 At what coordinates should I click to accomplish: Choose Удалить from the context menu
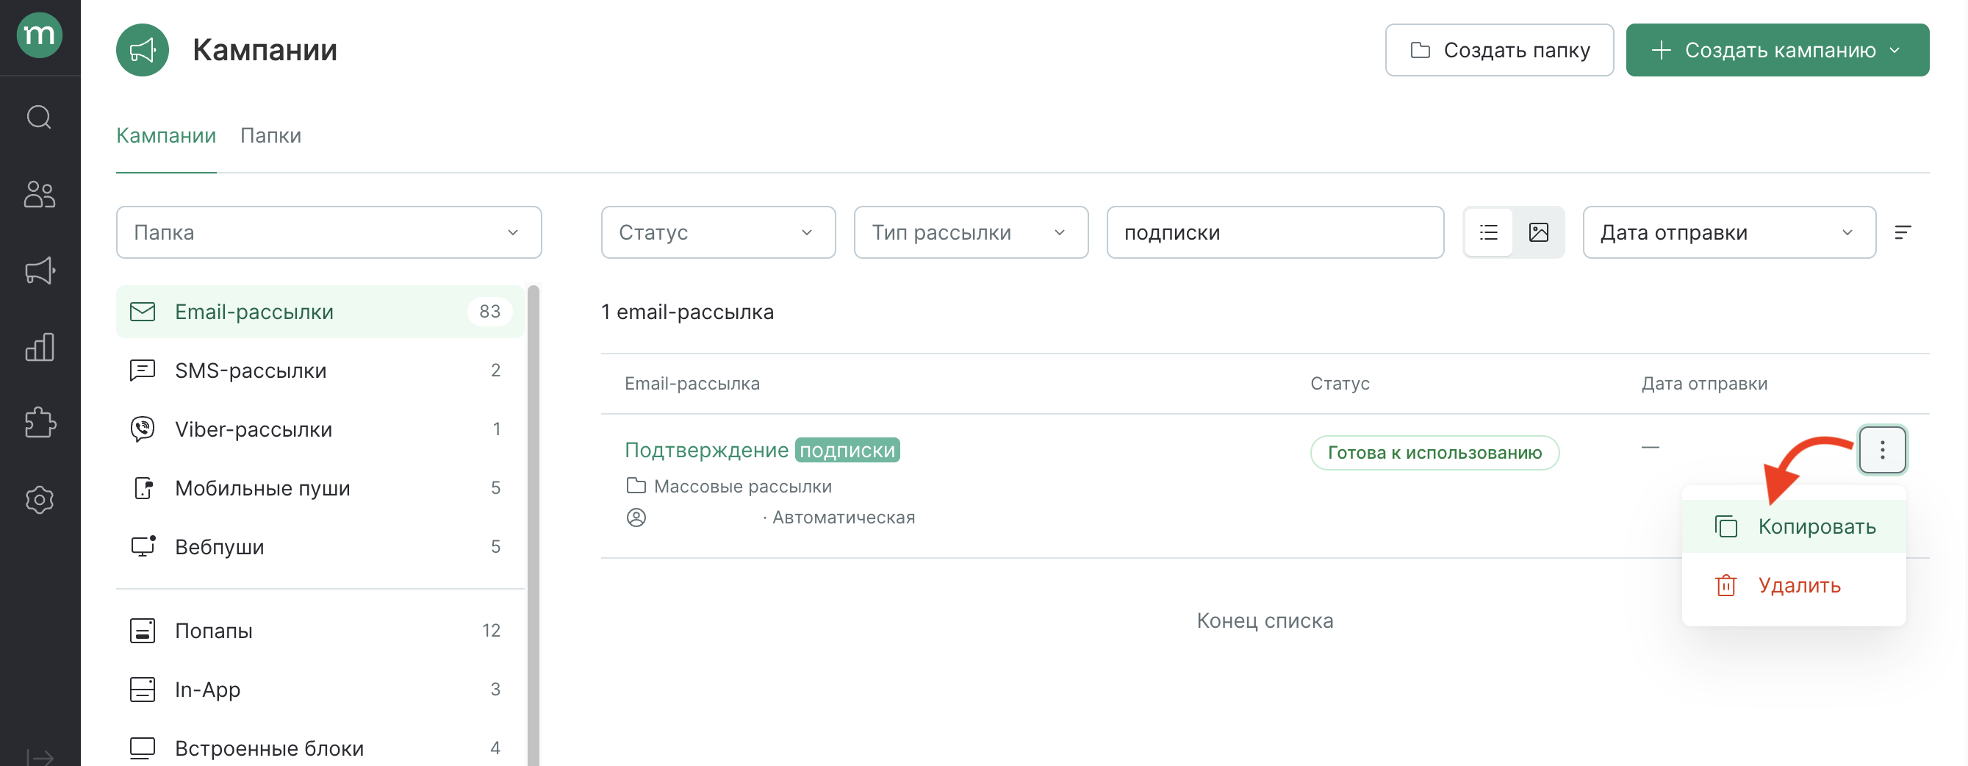pyautogui.click(x=1794, y=586)
